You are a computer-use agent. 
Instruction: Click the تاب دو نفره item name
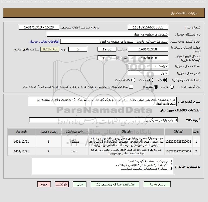pyautogui.click(x=126, y=151)
